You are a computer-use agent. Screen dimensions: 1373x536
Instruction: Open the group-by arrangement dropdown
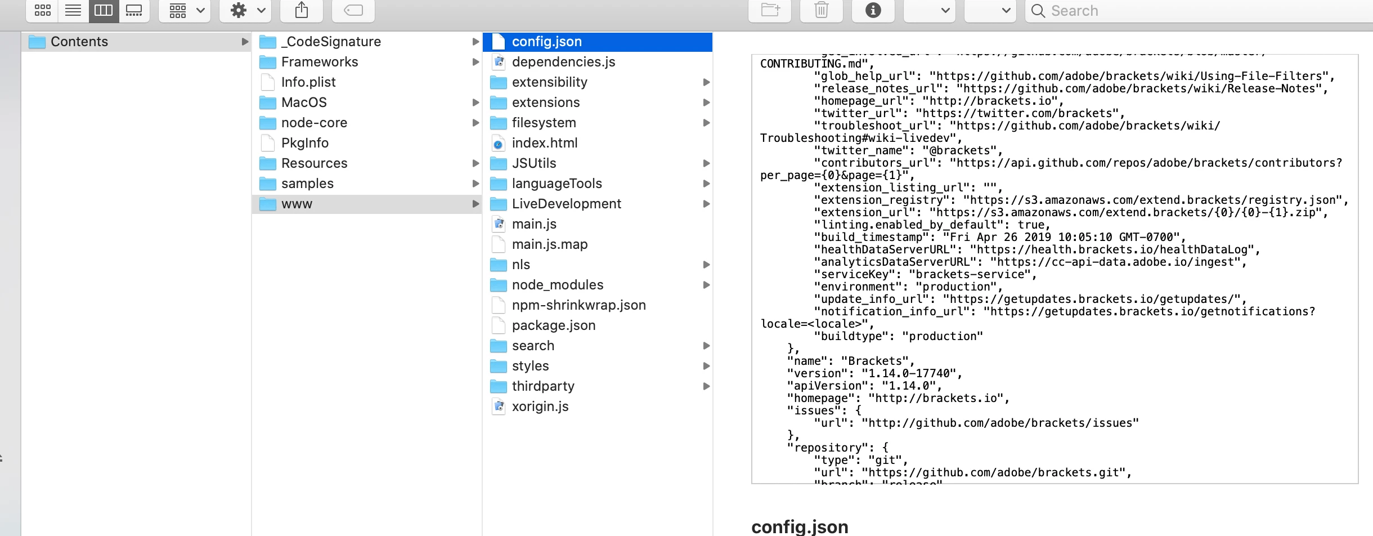coord(185,10)
